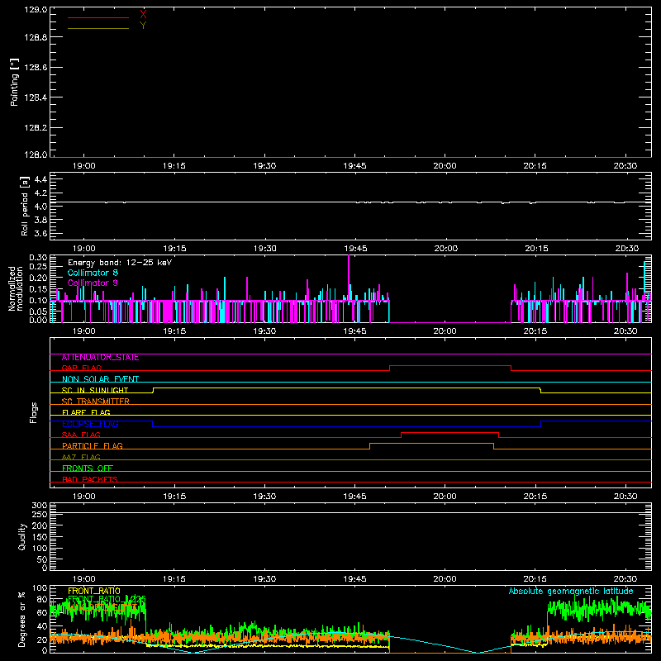This screenshot has width=661, height=661.
Task: Click the red X legend line sample
Action: click(98, 17)
